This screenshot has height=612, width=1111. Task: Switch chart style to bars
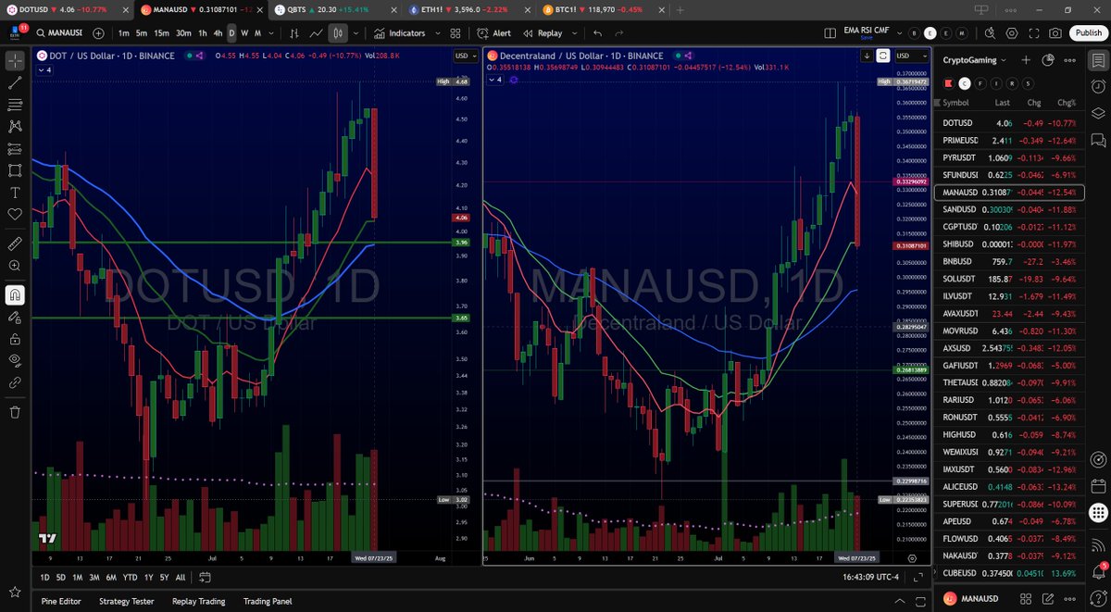pos(294,33)
